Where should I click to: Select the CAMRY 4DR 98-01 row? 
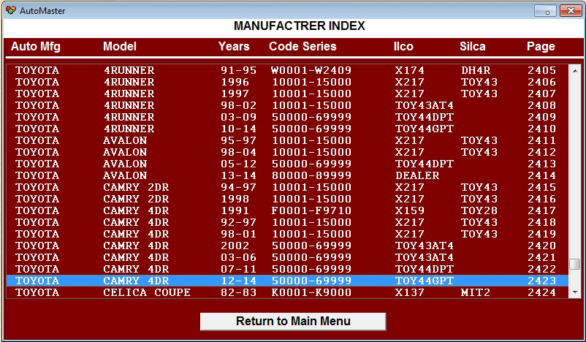[287, 234]
